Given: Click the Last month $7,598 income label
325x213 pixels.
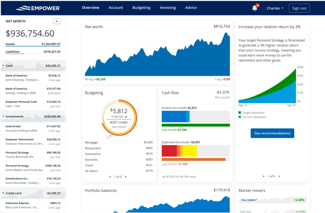Looking at the screenshot, I should coord(174,130).
